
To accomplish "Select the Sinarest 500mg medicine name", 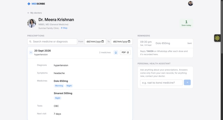I will (x=63, y=93).
